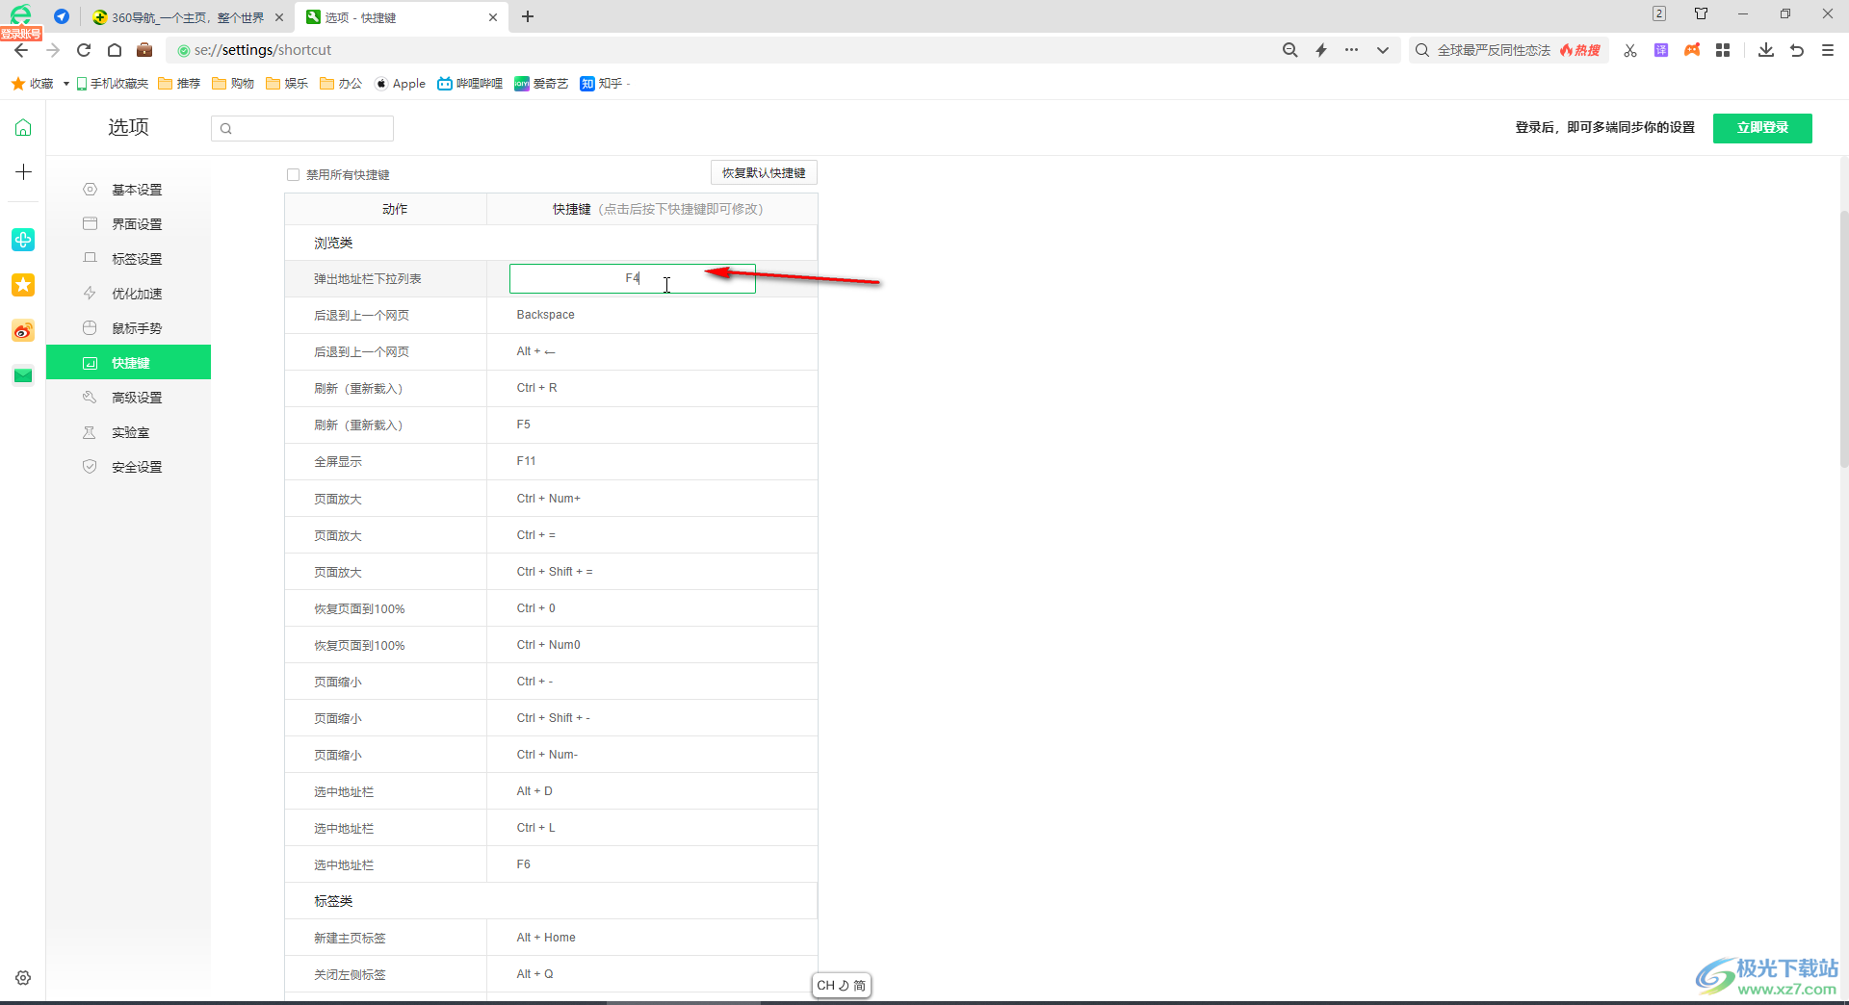The width and height of the screenshot is (1849, 1005).
Task: Click the settings search input field
Action: click(302, 128)
